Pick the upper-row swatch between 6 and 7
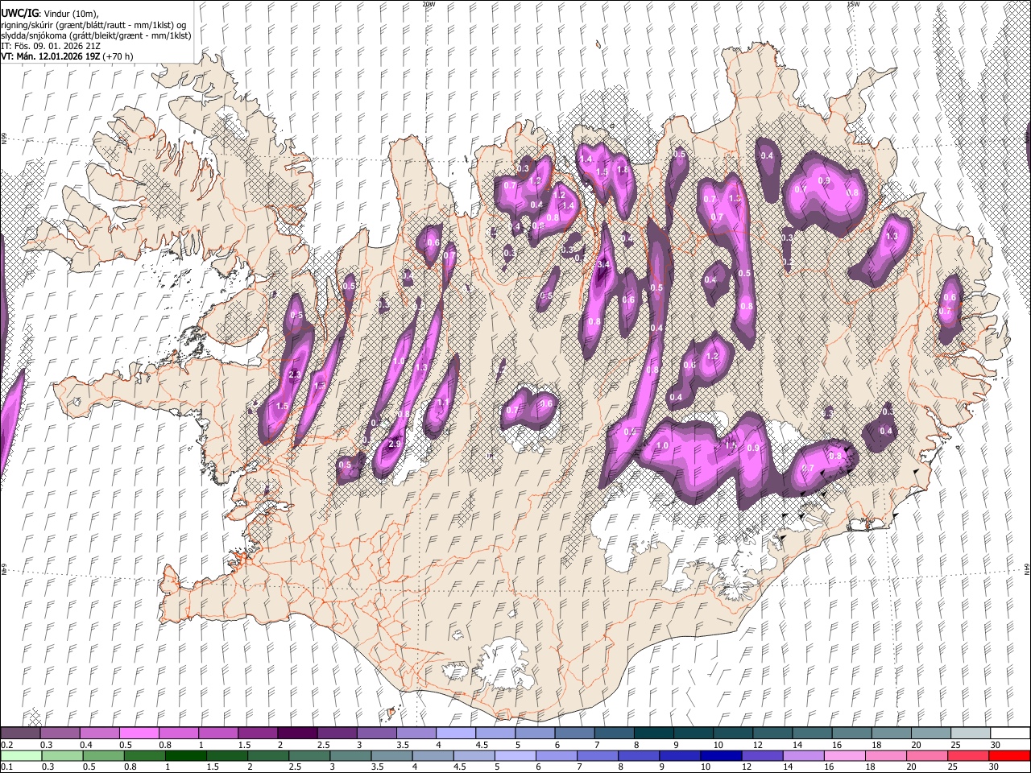This screenshot has width=1031, height=773. [574, 733]
